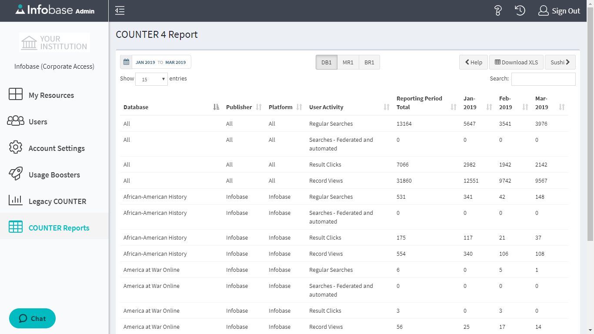Click Feb-2019 value 3541
The width and height of the screenshot is (594, 334).
point(505,124)
